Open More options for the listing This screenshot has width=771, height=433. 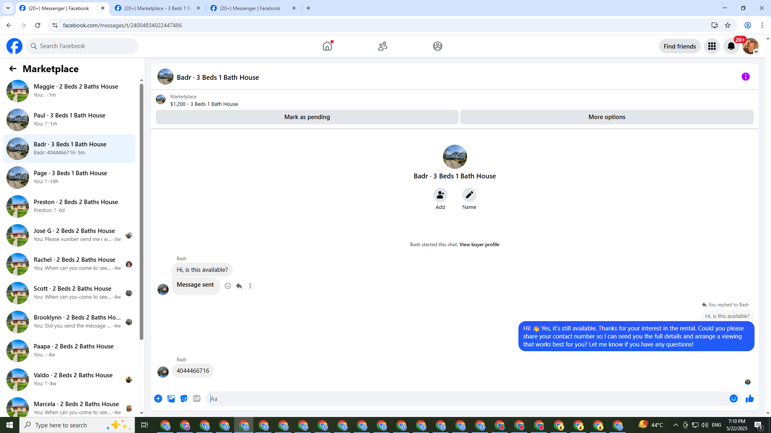point(607,117)
